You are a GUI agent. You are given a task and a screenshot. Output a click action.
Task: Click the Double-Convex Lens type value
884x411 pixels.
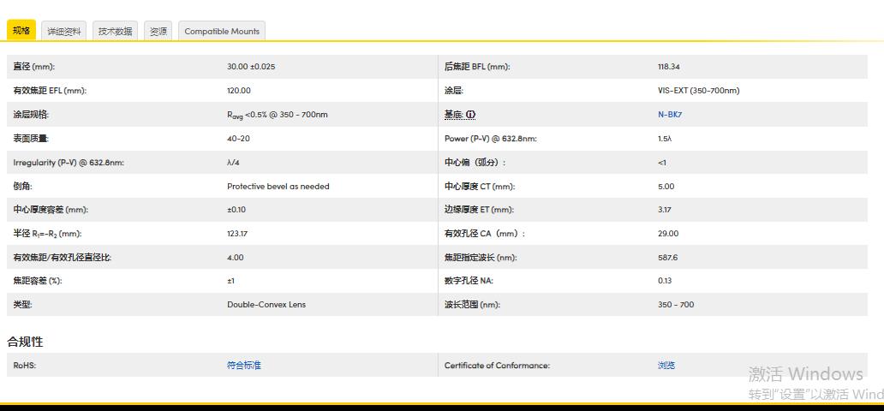(x=266, y=305)
